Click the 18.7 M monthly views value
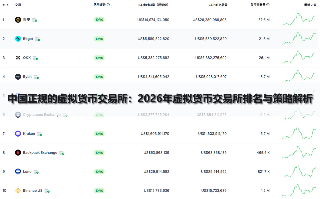This screenshot has width=320, height=199. [264, 77]
